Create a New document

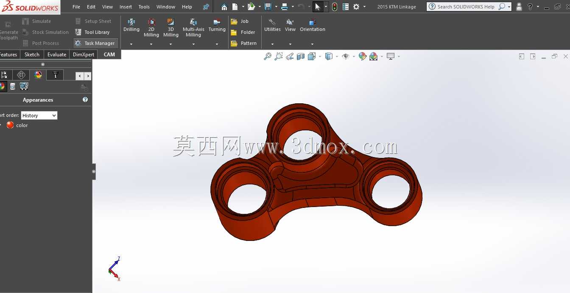(235, 7)
